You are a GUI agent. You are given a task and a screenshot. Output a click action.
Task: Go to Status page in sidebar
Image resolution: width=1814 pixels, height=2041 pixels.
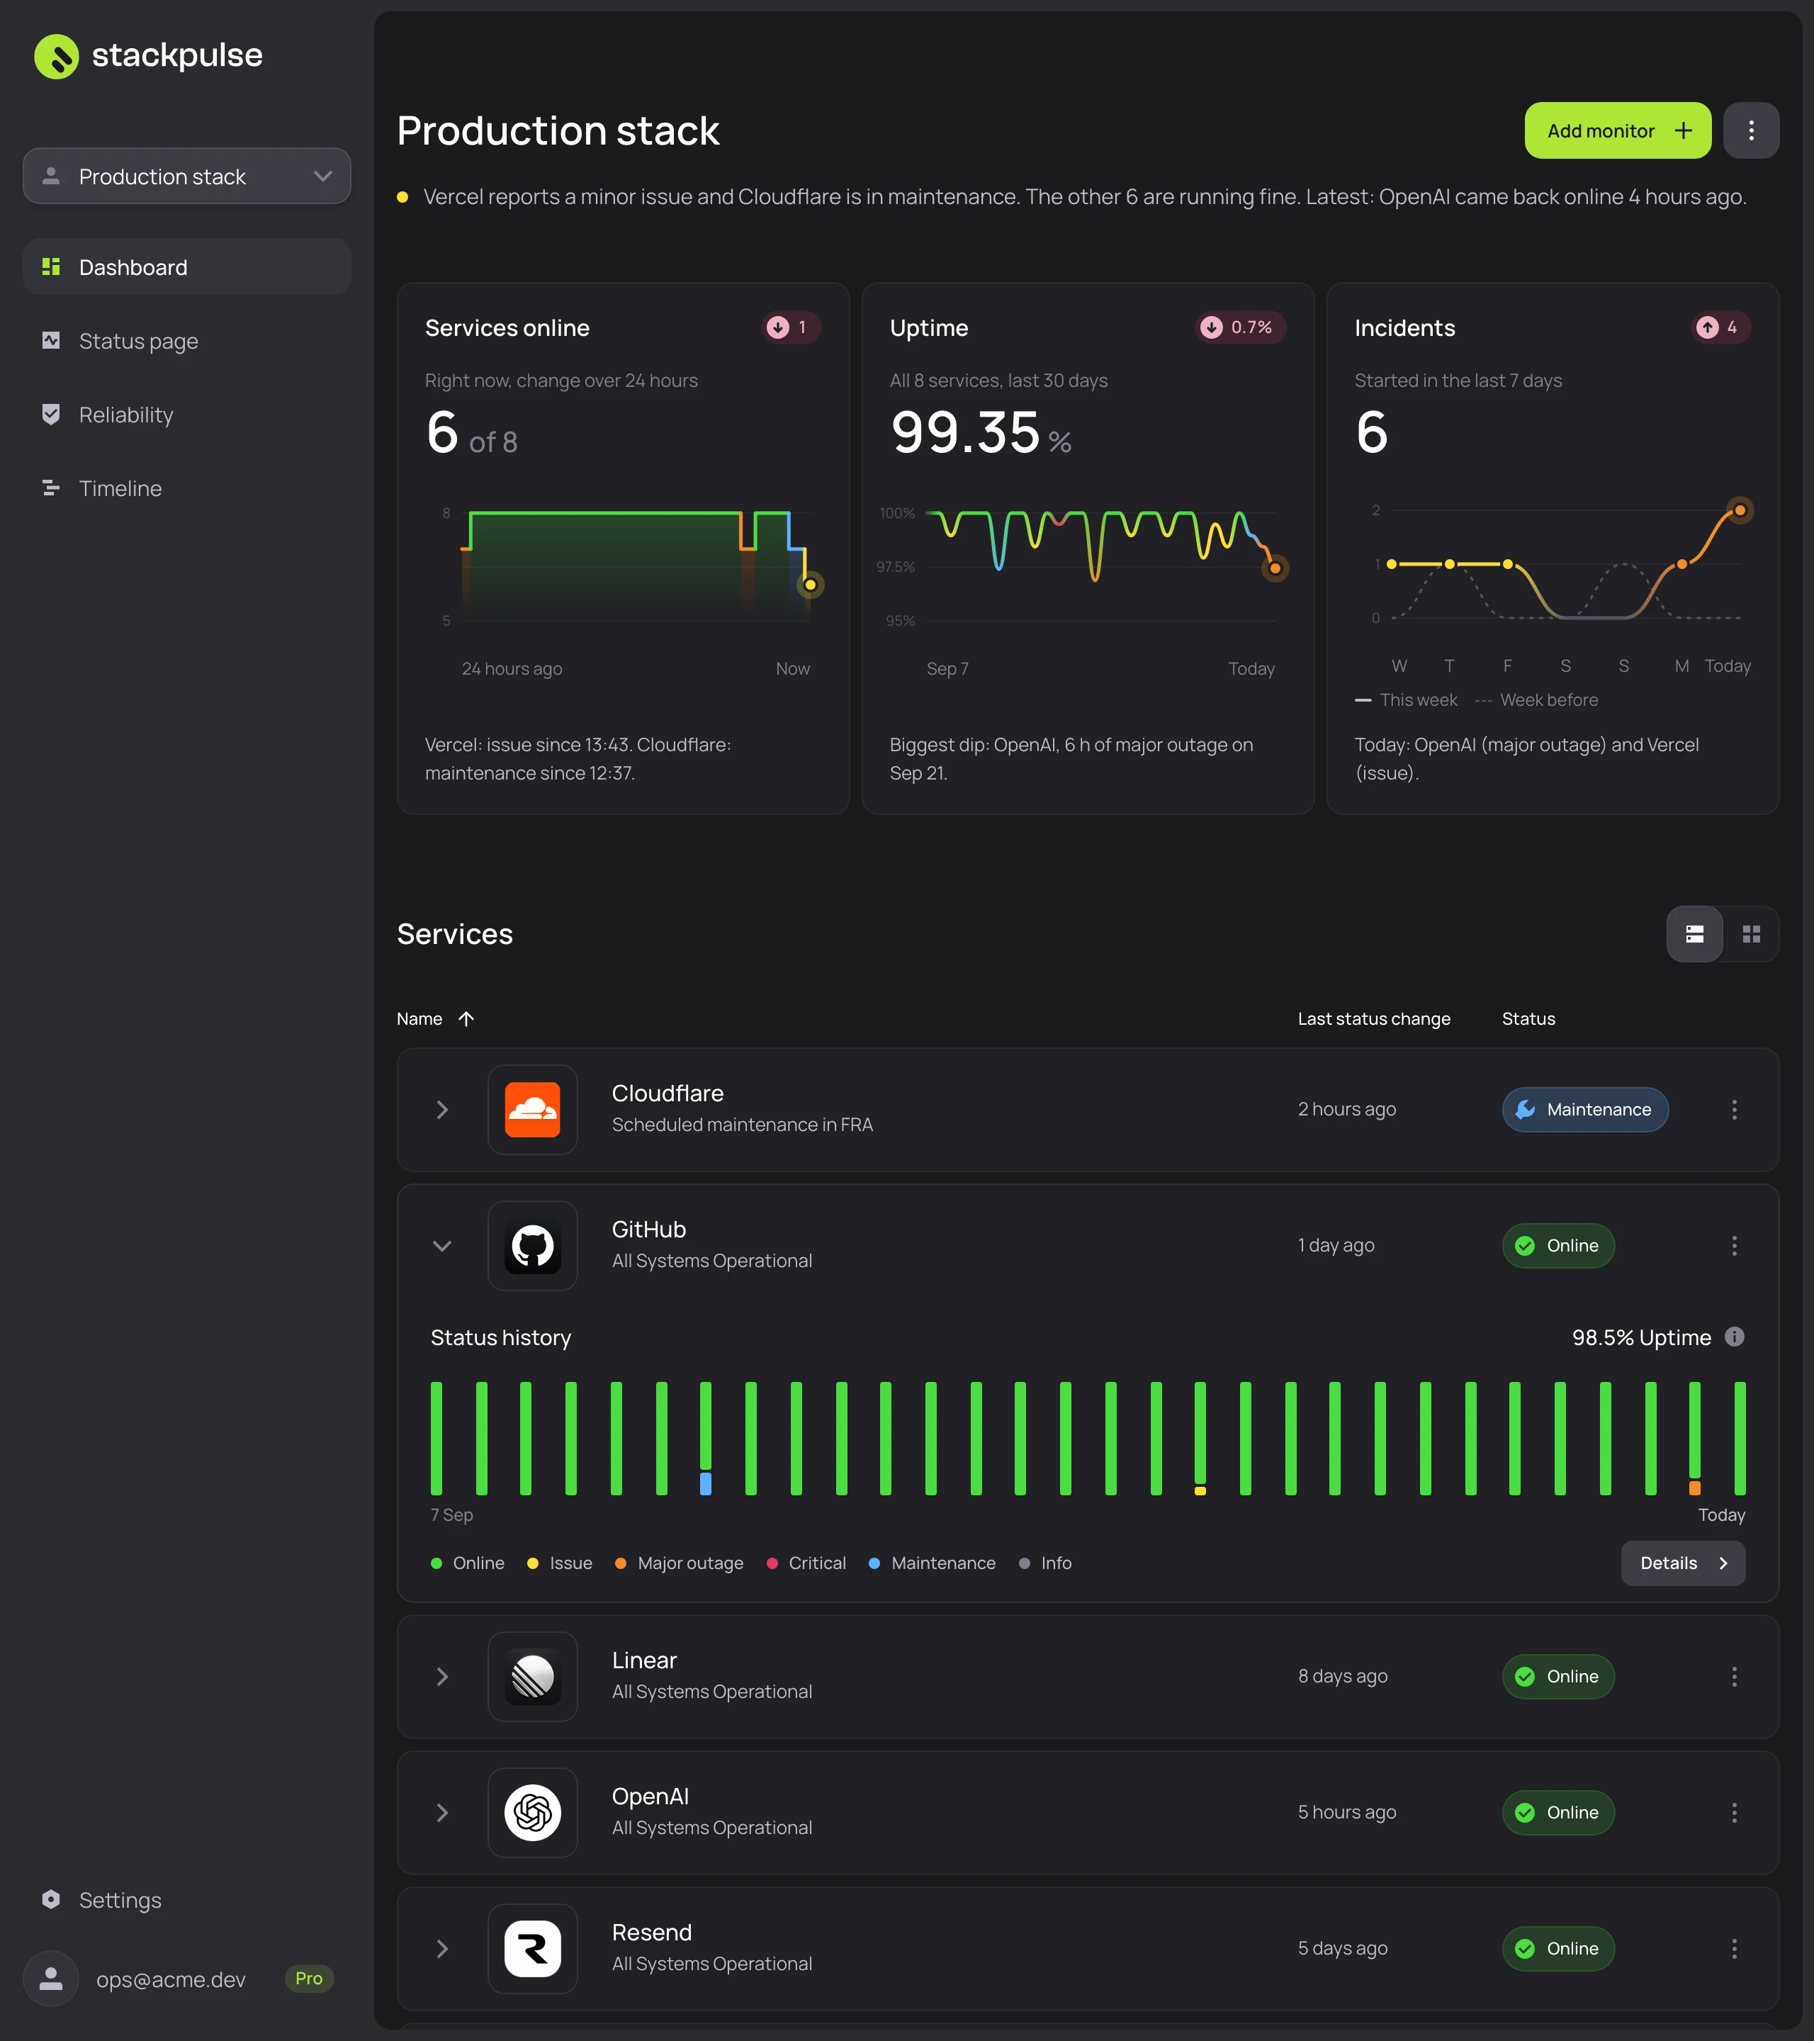pyautogui.click(x=186, y=340)
